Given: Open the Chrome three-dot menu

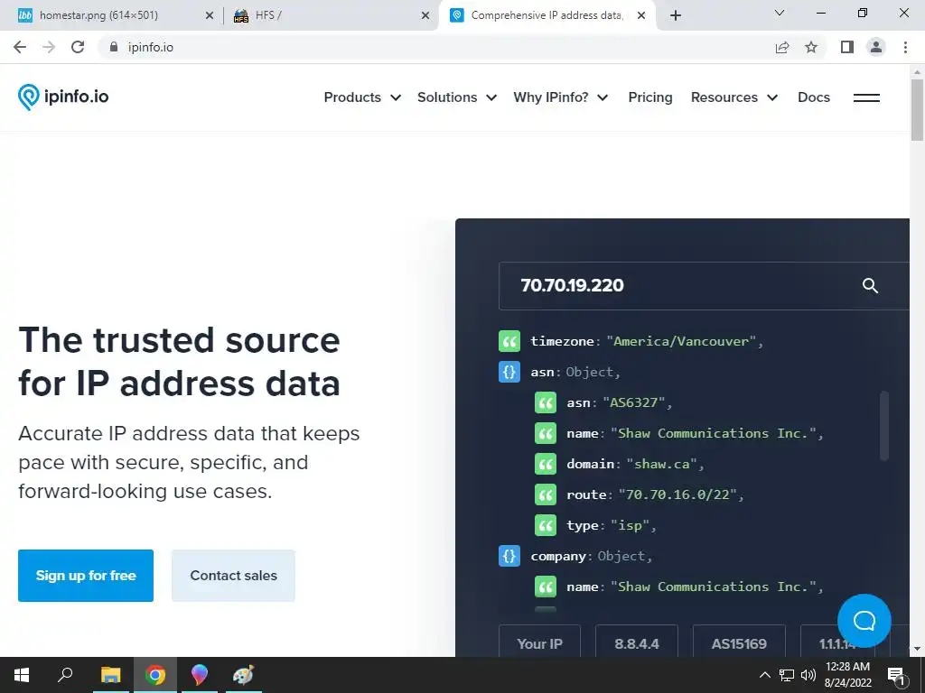Looking at the screenshot, I should click(905, 47).
